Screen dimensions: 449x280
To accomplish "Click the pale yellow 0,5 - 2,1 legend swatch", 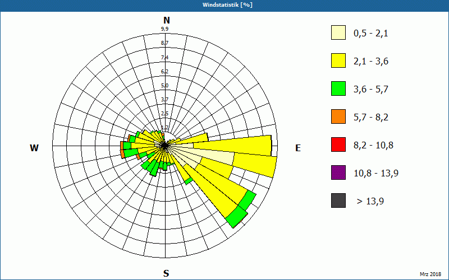I will pos(338,32).
